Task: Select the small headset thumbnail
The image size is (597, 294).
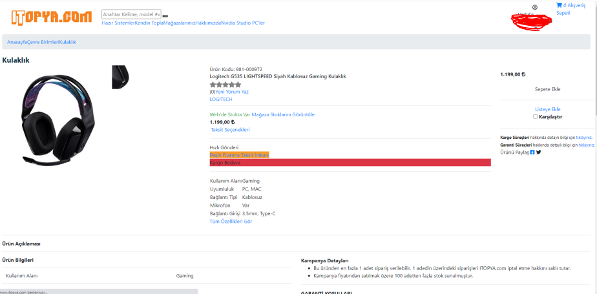Action: point(120,77)
